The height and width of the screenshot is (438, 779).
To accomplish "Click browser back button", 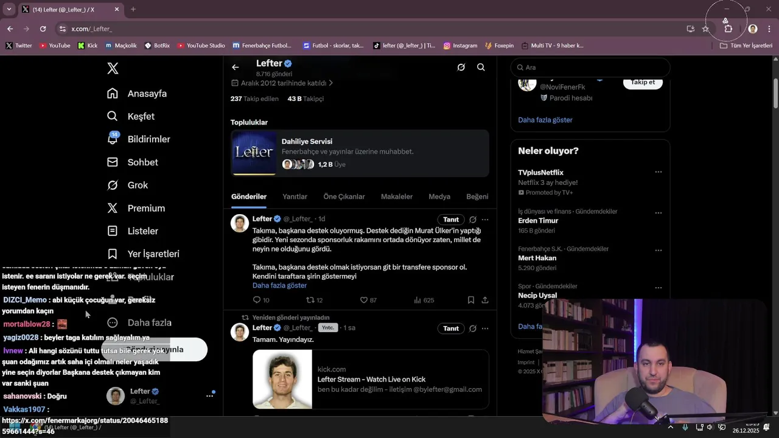I will coord(10,29).
